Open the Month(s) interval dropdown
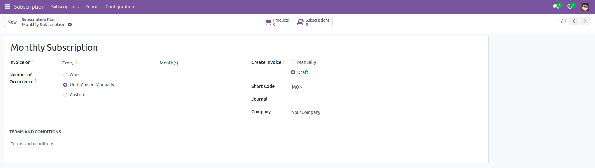Viewport: 595px width, 168px height. pos(200,63)
